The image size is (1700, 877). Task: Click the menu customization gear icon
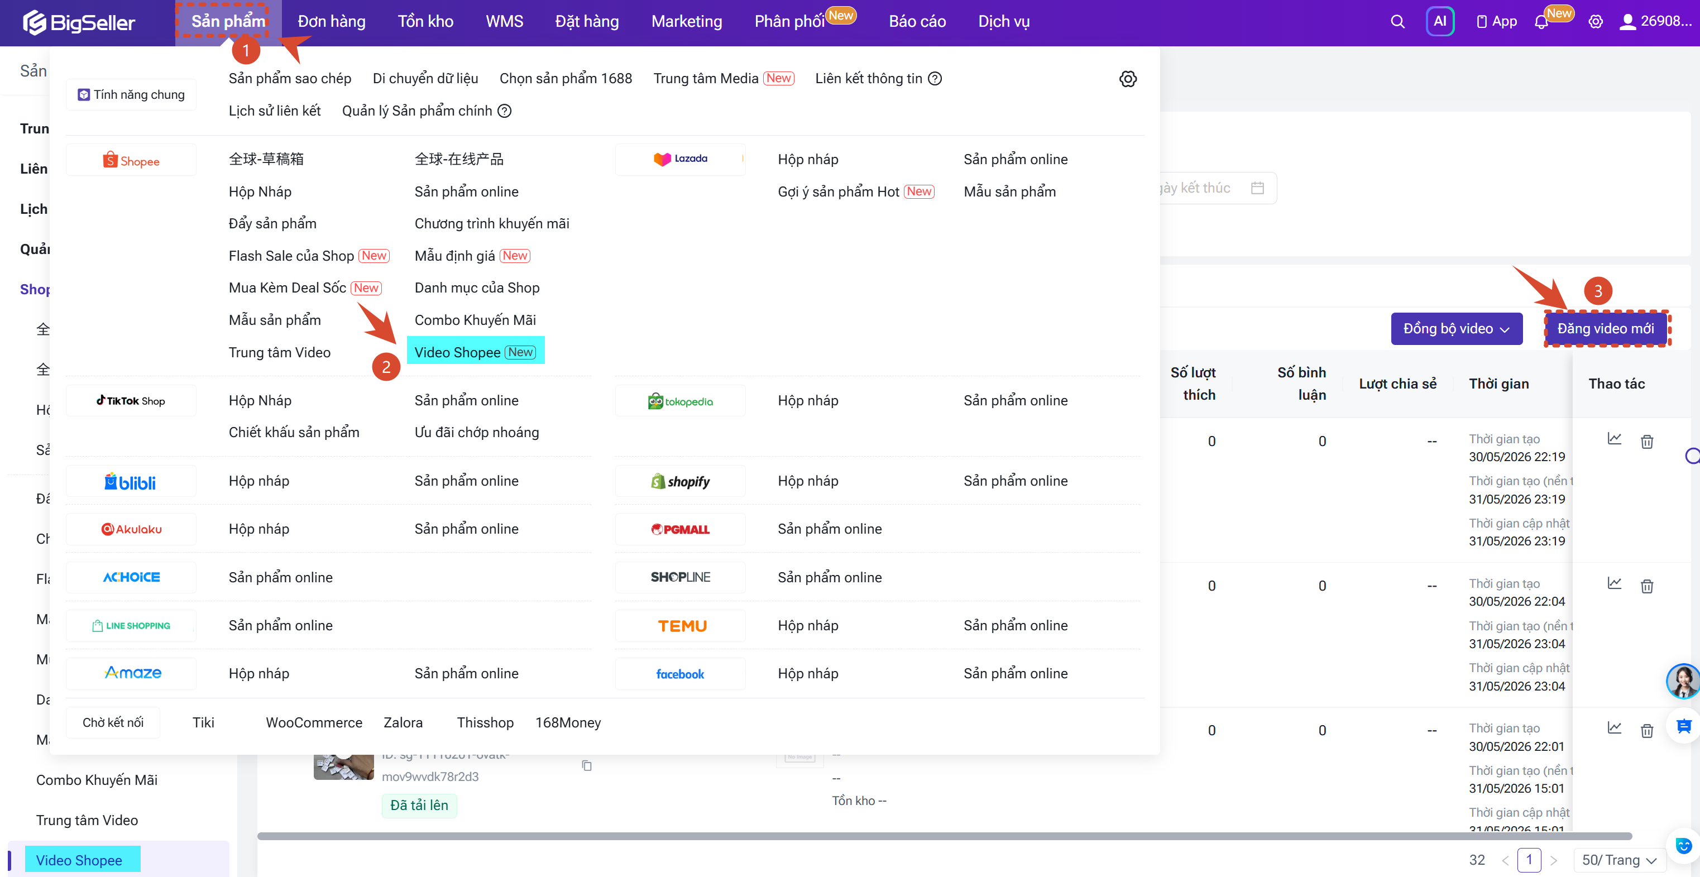[x=1128, y=79]
